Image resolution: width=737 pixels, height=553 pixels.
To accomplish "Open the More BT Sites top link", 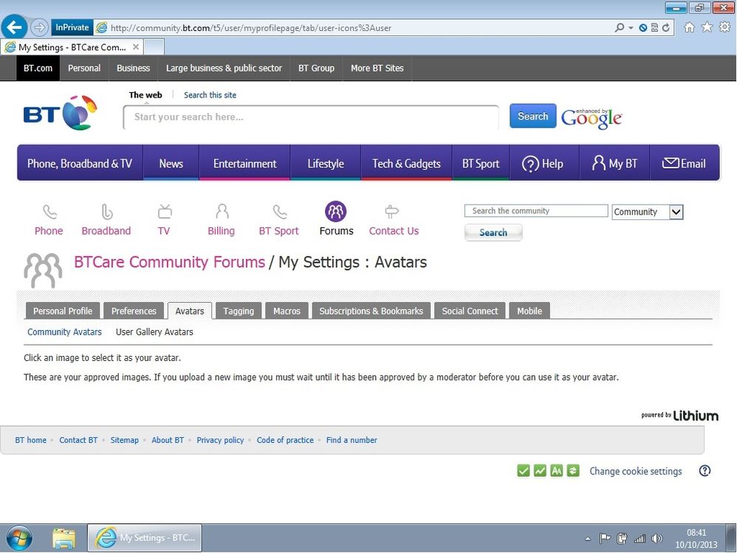I will click(x=377, y=68).
